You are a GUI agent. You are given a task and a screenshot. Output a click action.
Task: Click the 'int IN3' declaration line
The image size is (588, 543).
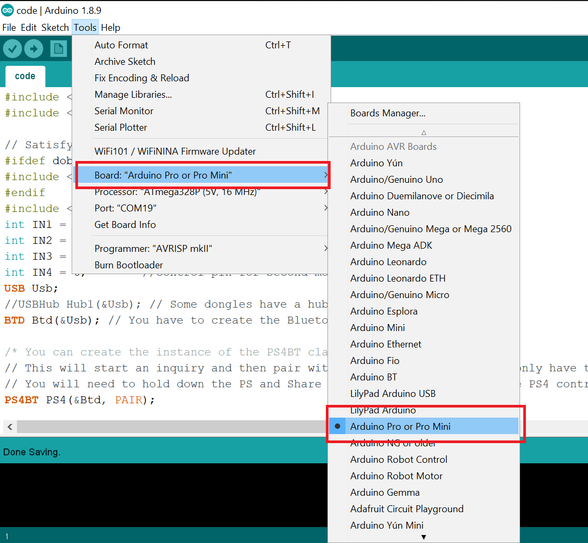pyautogui.click(x=36, y=257)
